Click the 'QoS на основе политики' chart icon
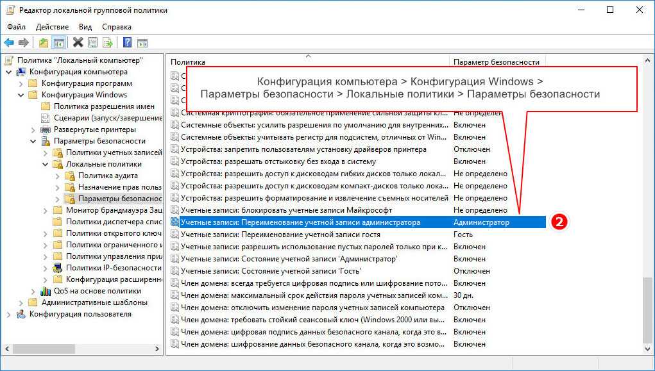Viewport: 655px width, 371px height. coord(46,291)
